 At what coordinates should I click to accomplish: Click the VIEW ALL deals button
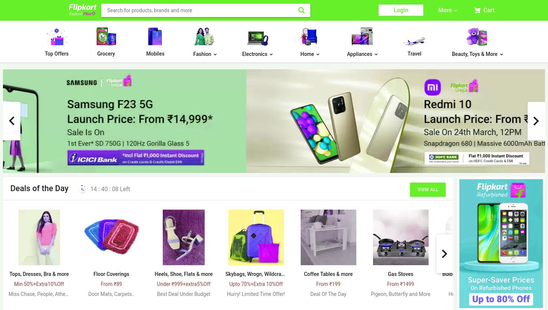tap(428, 190)
